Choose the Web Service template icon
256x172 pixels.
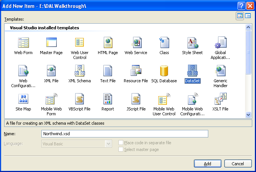click(136, 42)
